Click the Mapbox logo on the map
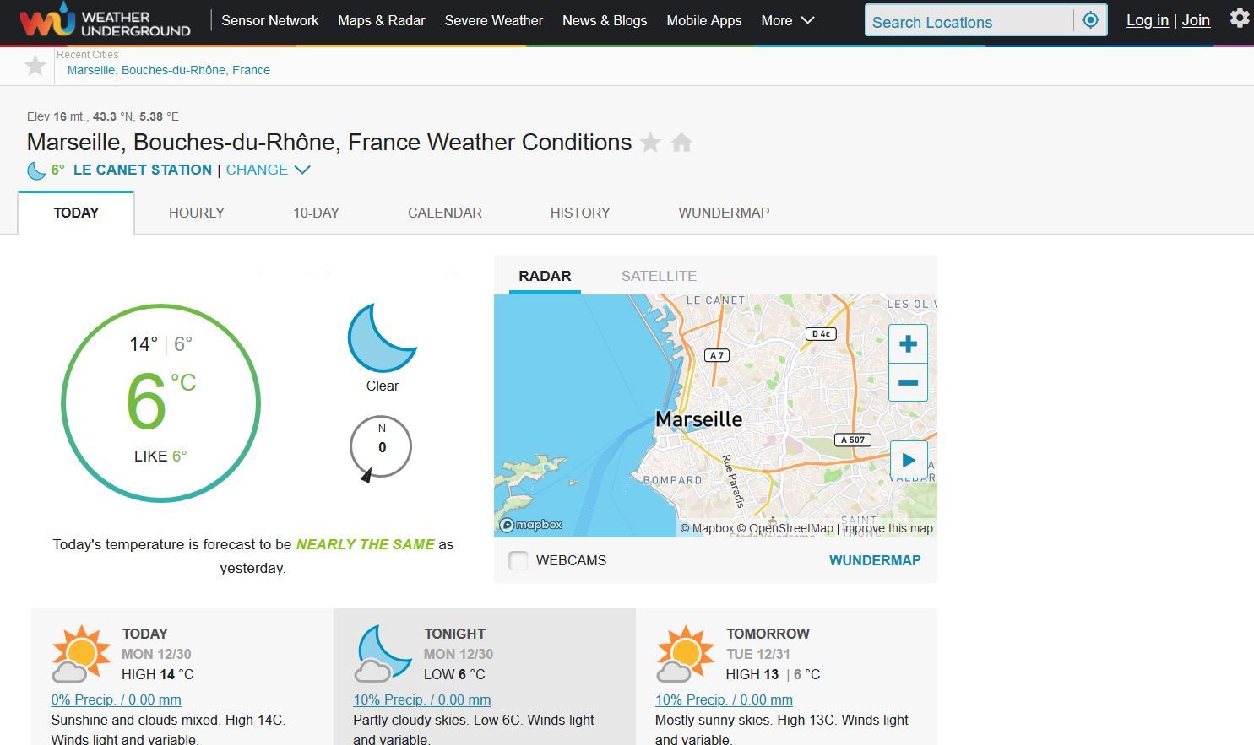Screen dimensions: 1254x745 531,525
